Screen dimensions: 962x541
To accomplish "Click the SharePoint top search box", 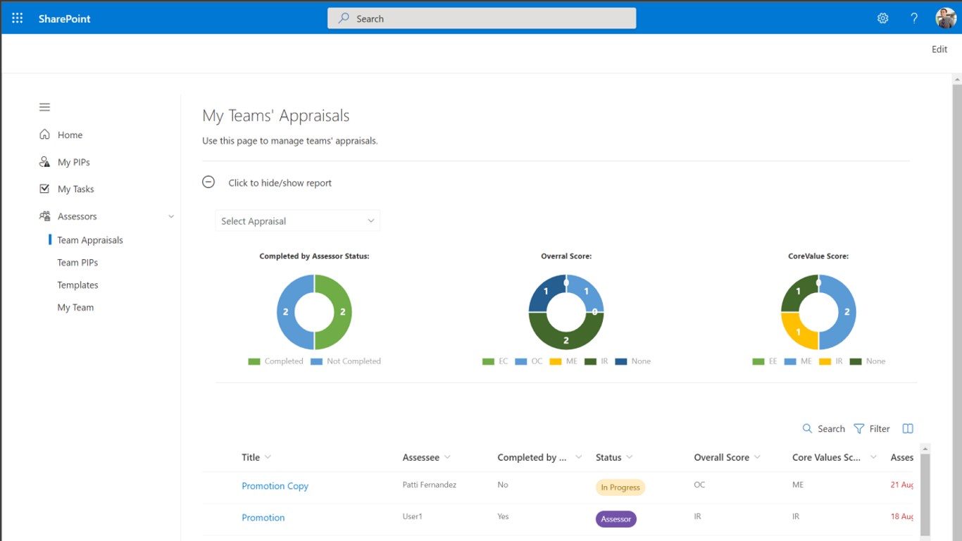I will pos(482,18).
